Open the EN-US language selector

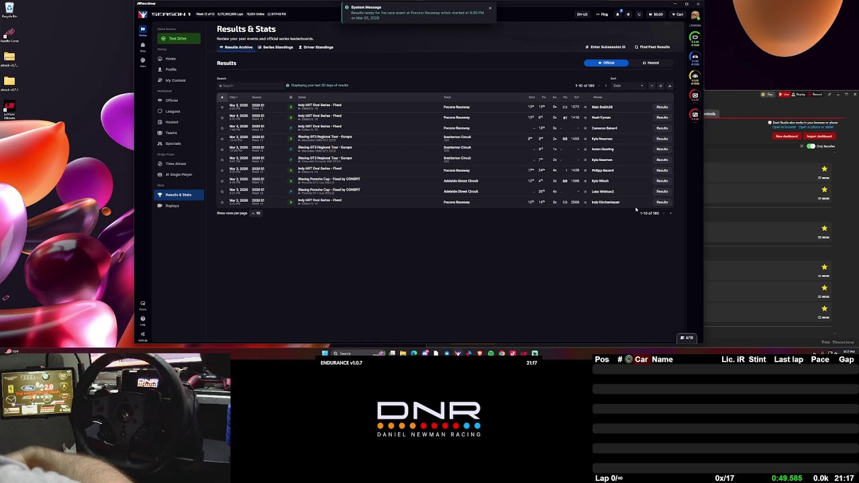(x=582, y=14)
